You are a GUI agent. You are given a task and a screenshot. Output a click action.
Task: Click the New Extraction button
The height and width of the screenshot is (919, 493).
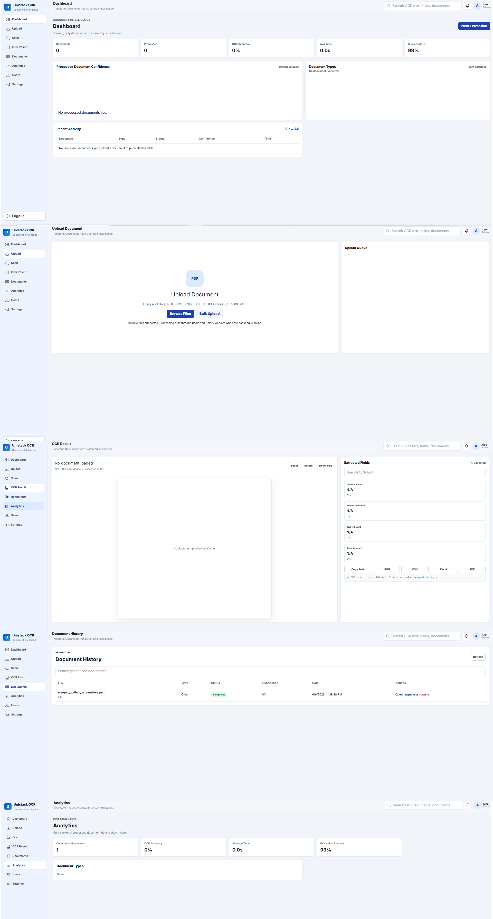474,26
